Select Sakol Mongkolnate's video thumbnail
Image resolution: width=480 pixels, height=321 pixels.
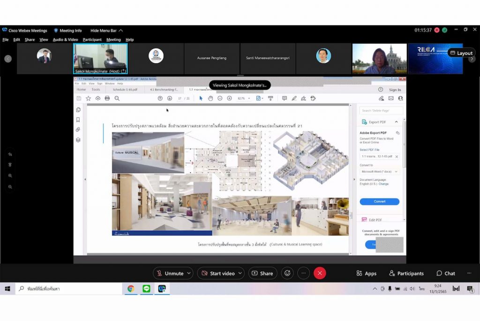[100, 58]
